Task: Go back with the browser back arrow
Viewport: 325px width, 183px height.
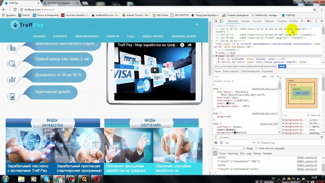Action: click(4, 10)
